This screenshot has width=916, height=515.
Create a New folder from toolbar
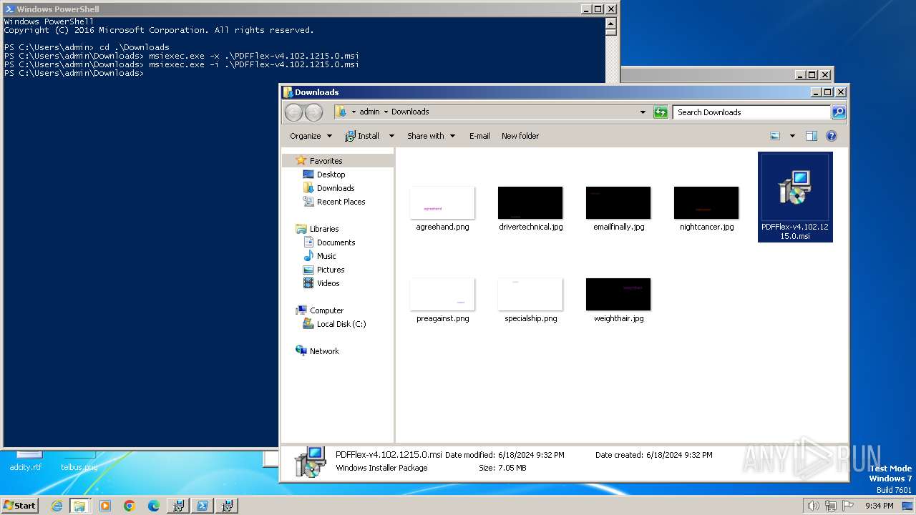point(520,136)
